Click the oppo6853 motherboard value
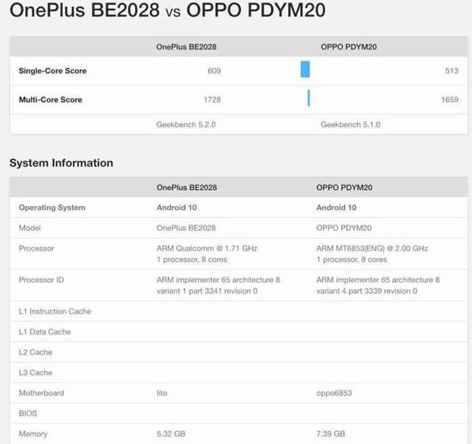This screenshot has width=472, height=444. [x=334, y=393]
